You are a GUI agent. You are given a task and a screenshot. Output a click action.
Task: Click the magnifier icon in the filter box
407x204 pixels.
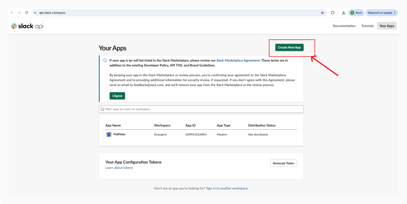(x=102, y=109)
